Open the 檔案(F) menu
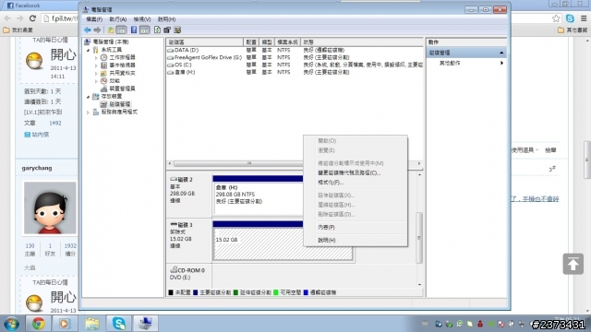Image resolution: width=591 pixels, height=332 pixels. 94,19
